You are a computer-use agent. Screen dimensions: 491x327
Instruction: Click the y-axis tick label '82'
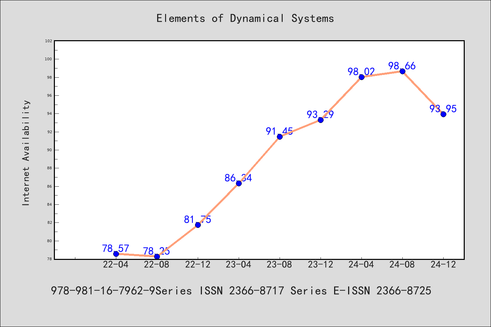click(50, 222)
